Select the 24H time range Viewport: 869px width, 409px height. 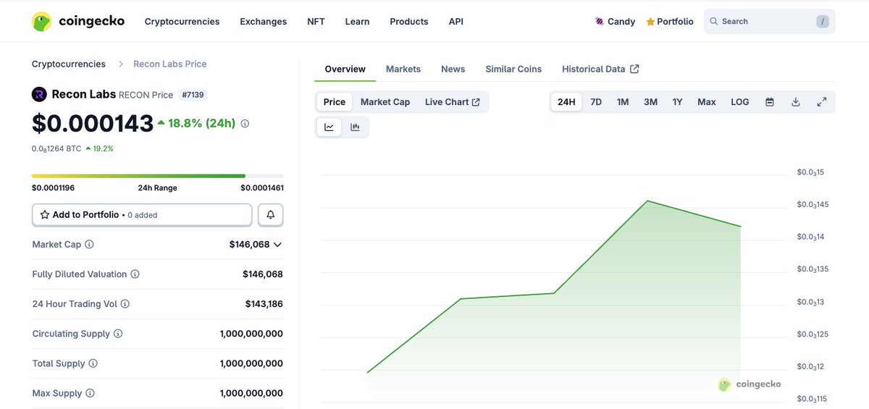(x=566, y=102)
